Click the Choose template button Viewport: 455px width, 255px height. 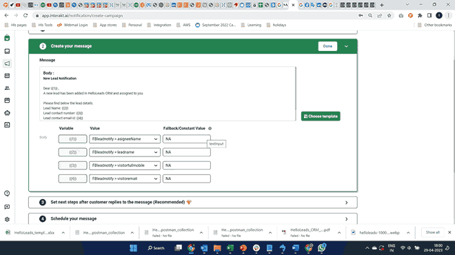coord(321,116)
